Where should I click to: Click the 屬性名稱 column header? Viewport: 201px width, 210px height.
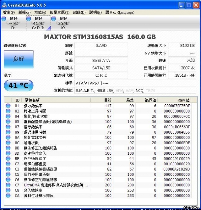click(56, 100)
